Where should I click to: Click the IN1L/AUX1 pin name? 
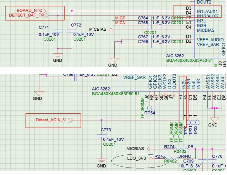click(207, 11)
